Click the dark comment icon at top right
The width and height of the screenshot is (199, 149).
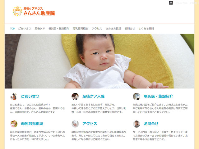coord(171,3)
